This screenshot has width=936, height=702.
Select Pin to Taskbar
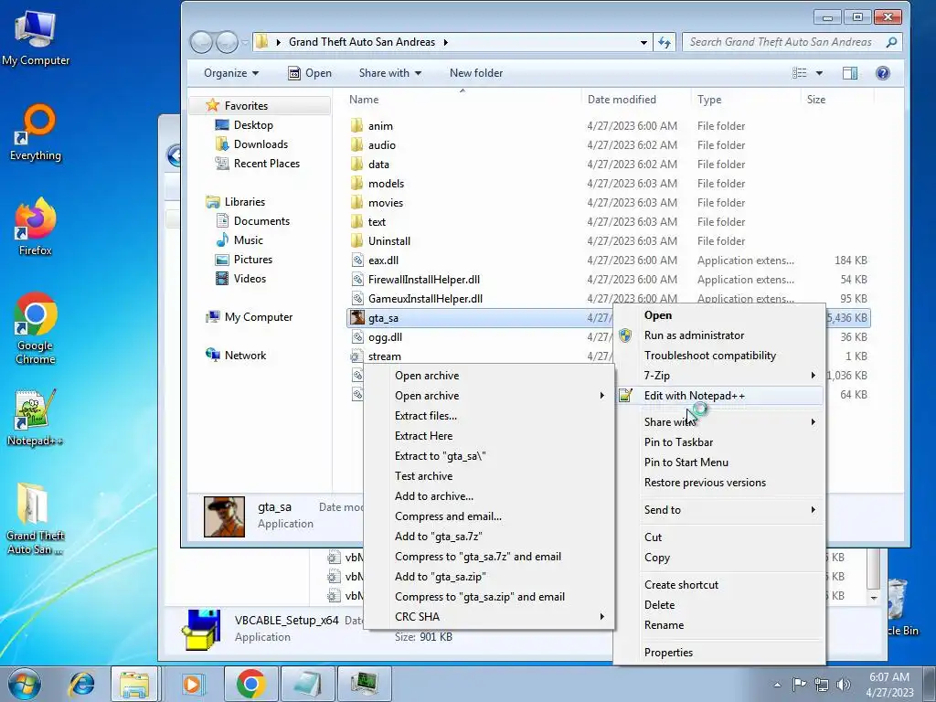(720, 442)
